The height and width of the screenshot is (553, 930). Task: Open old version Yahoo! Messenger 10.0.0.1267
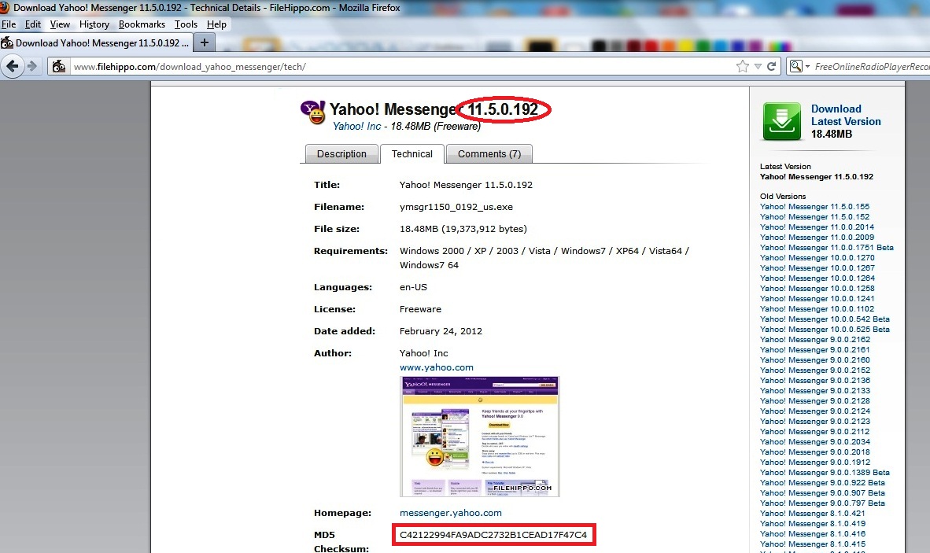[817, 268]
